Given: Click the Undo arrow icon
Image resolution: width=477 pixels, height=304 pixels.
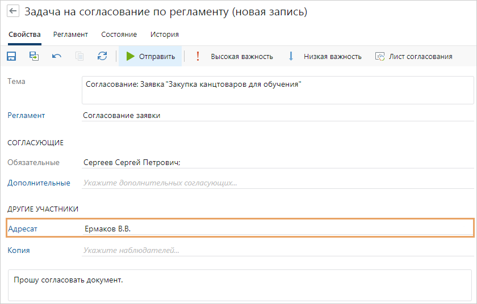Looking at the screenshot, I should (x=57, y=56).
